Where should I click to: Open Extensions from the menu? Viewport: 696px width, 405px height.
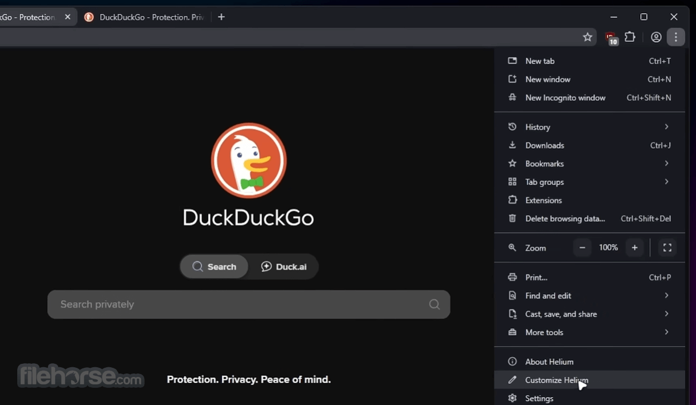coord(590,200)
